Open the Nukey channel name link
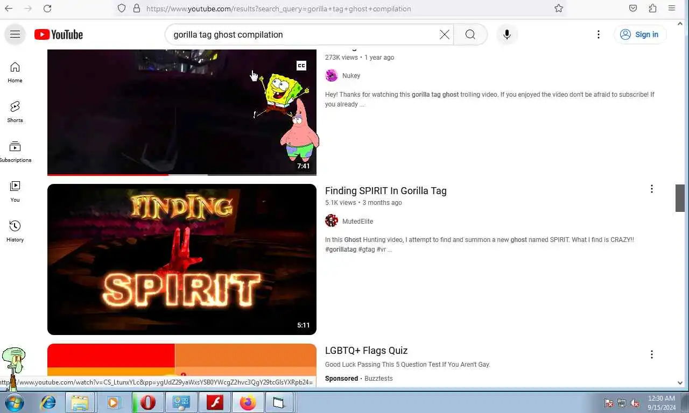Screen dimensions: 689x413 (351, 76)
